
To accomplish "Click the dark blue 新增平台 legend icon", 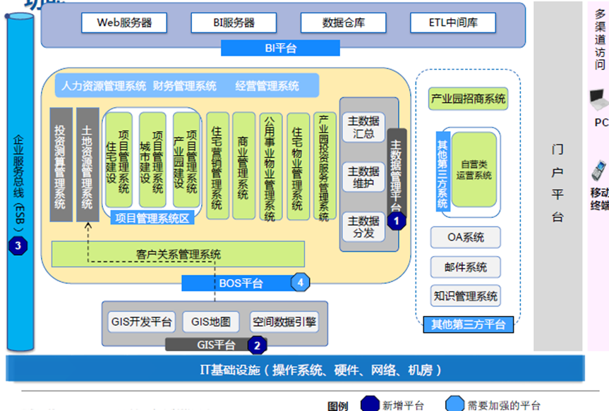I will [x=370, y=404].
